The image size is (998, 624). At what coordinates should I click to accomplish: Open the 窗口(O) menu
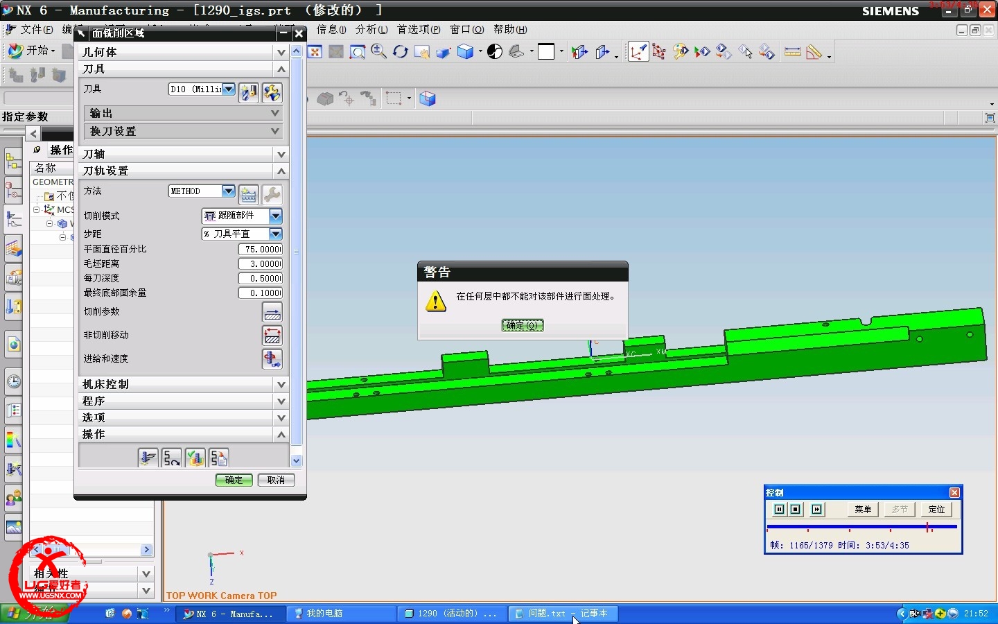(x=467, y=29)
